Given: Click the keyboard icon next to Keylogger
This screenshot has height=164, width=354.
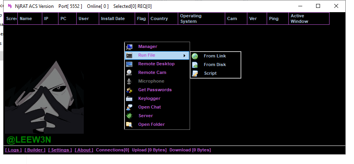Looking at the screenshot, I should point(129,99).
